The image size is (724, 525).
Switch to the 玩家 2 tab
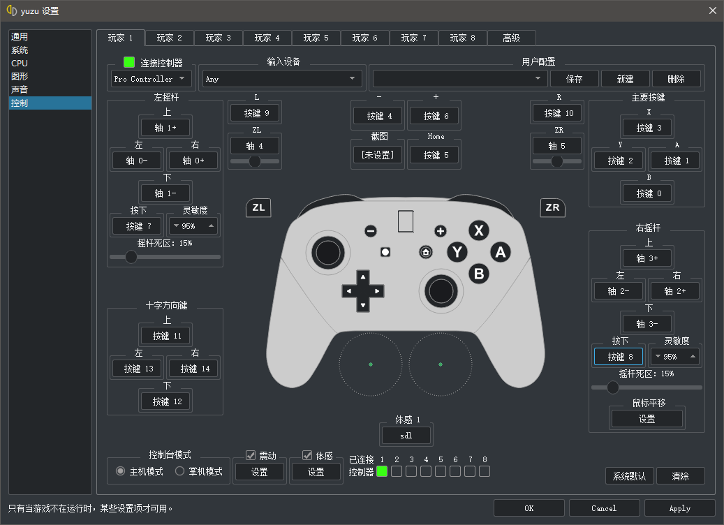pyautogui.click(x=170, y=38)
